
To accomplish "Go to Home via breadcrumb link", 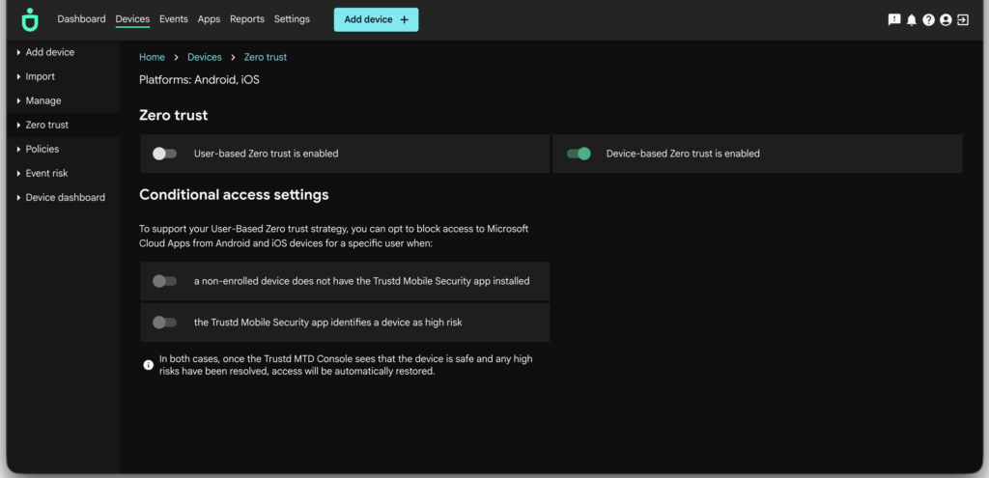I will 152,57.
